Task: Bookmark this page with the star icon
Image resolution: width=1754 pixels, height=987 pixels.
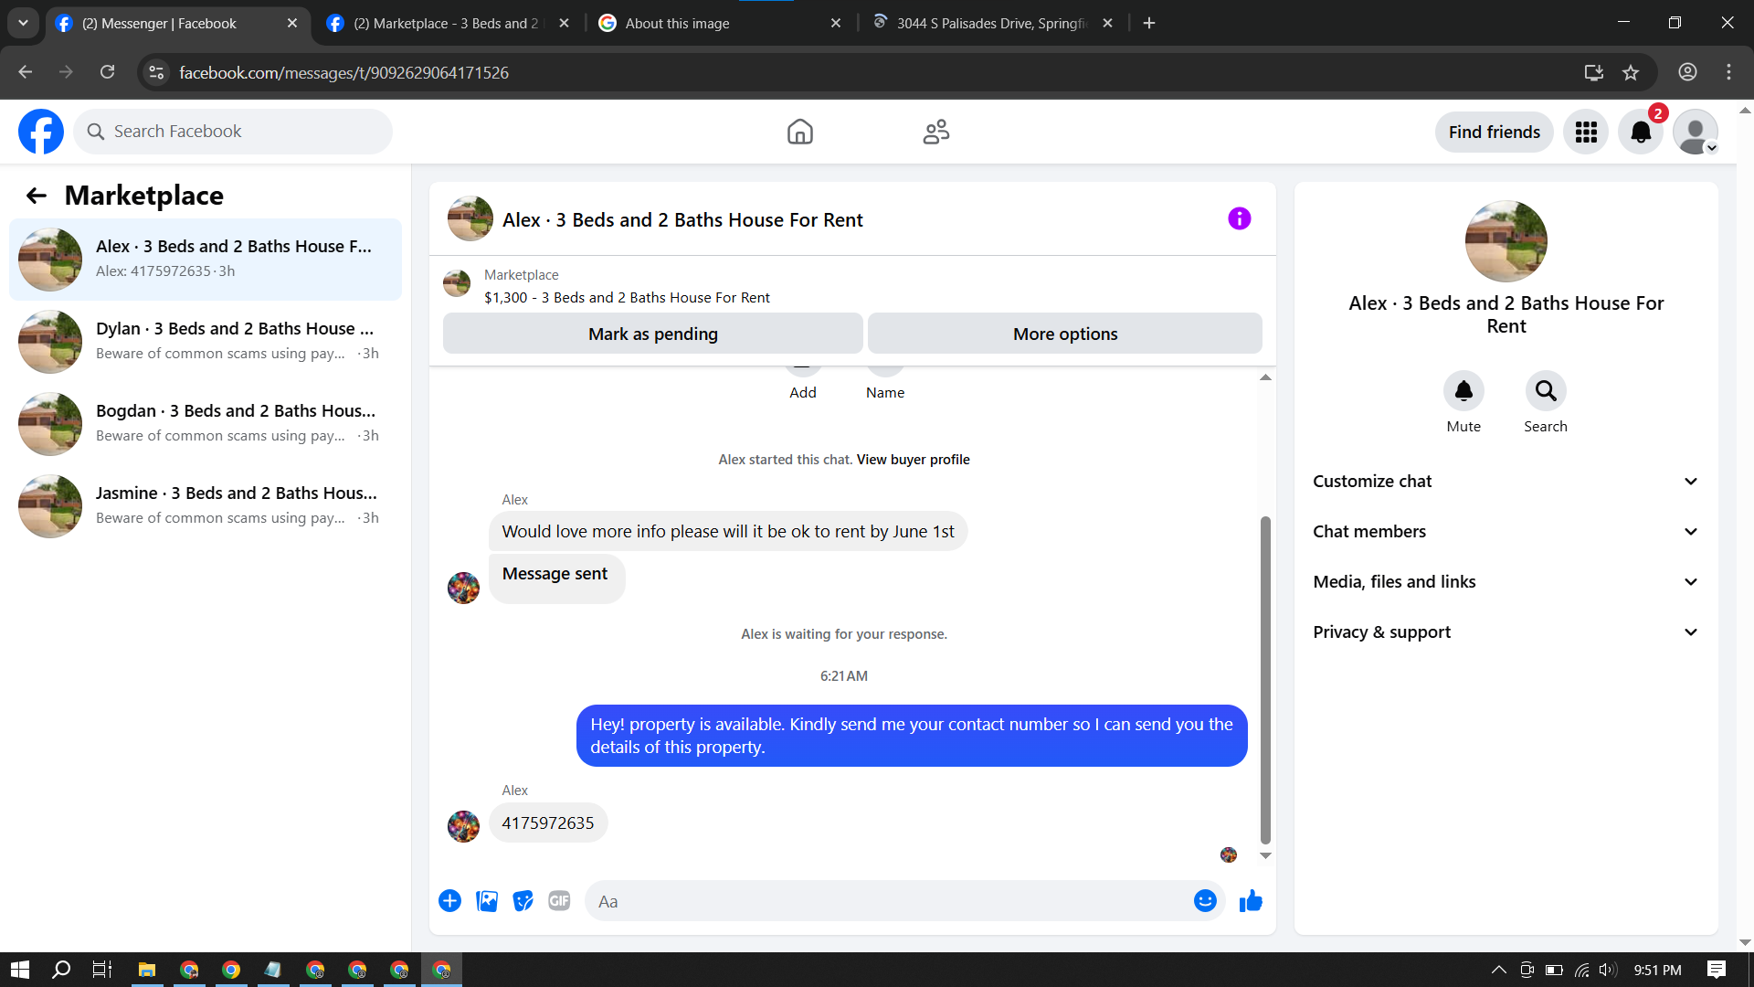Action: click(1631, 72)
